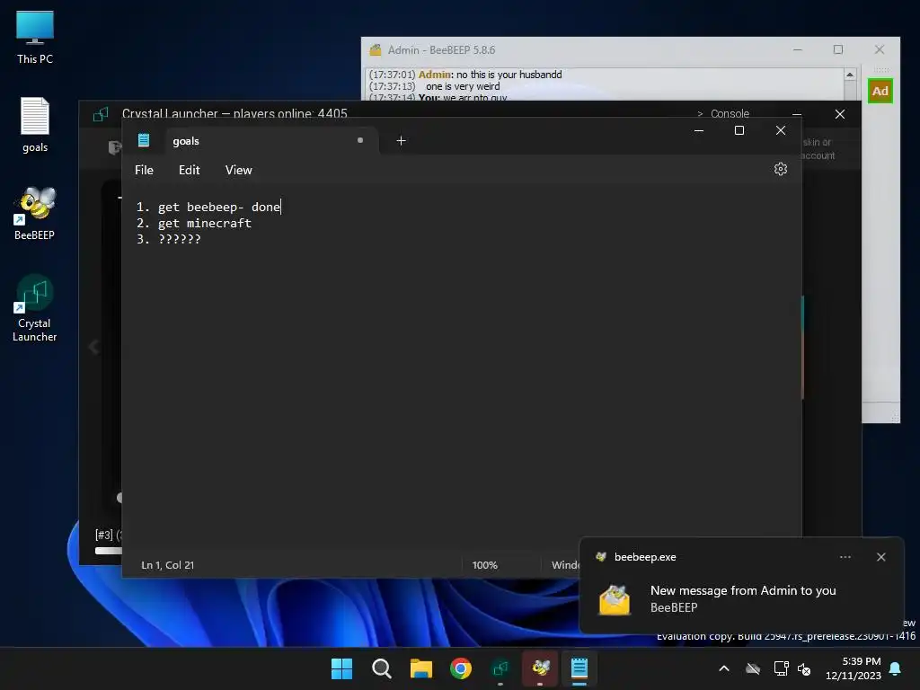
Task: Click the Ad badge in BeeBEEP window
Action: [x=880, y=91]
